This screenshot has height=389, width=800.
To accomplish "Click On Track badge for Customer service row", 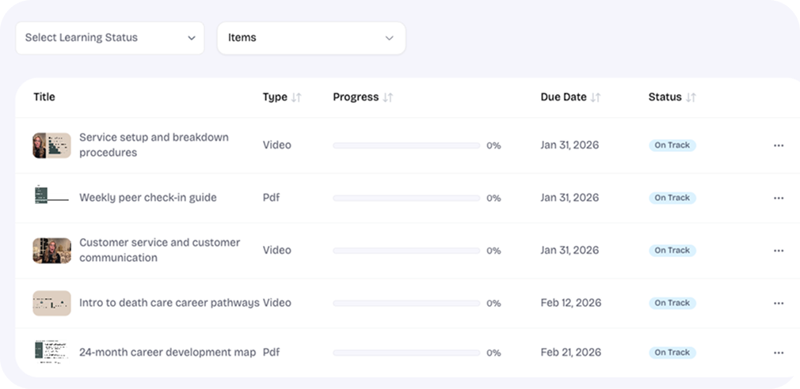I will point(672,251).
